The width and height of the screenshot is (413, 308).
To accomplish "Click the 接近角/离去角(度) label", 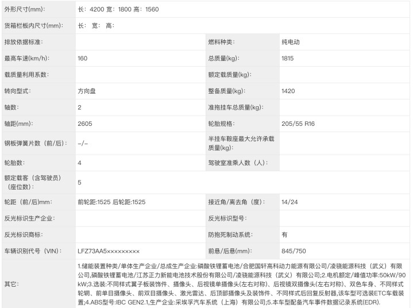I will (237, 202).
